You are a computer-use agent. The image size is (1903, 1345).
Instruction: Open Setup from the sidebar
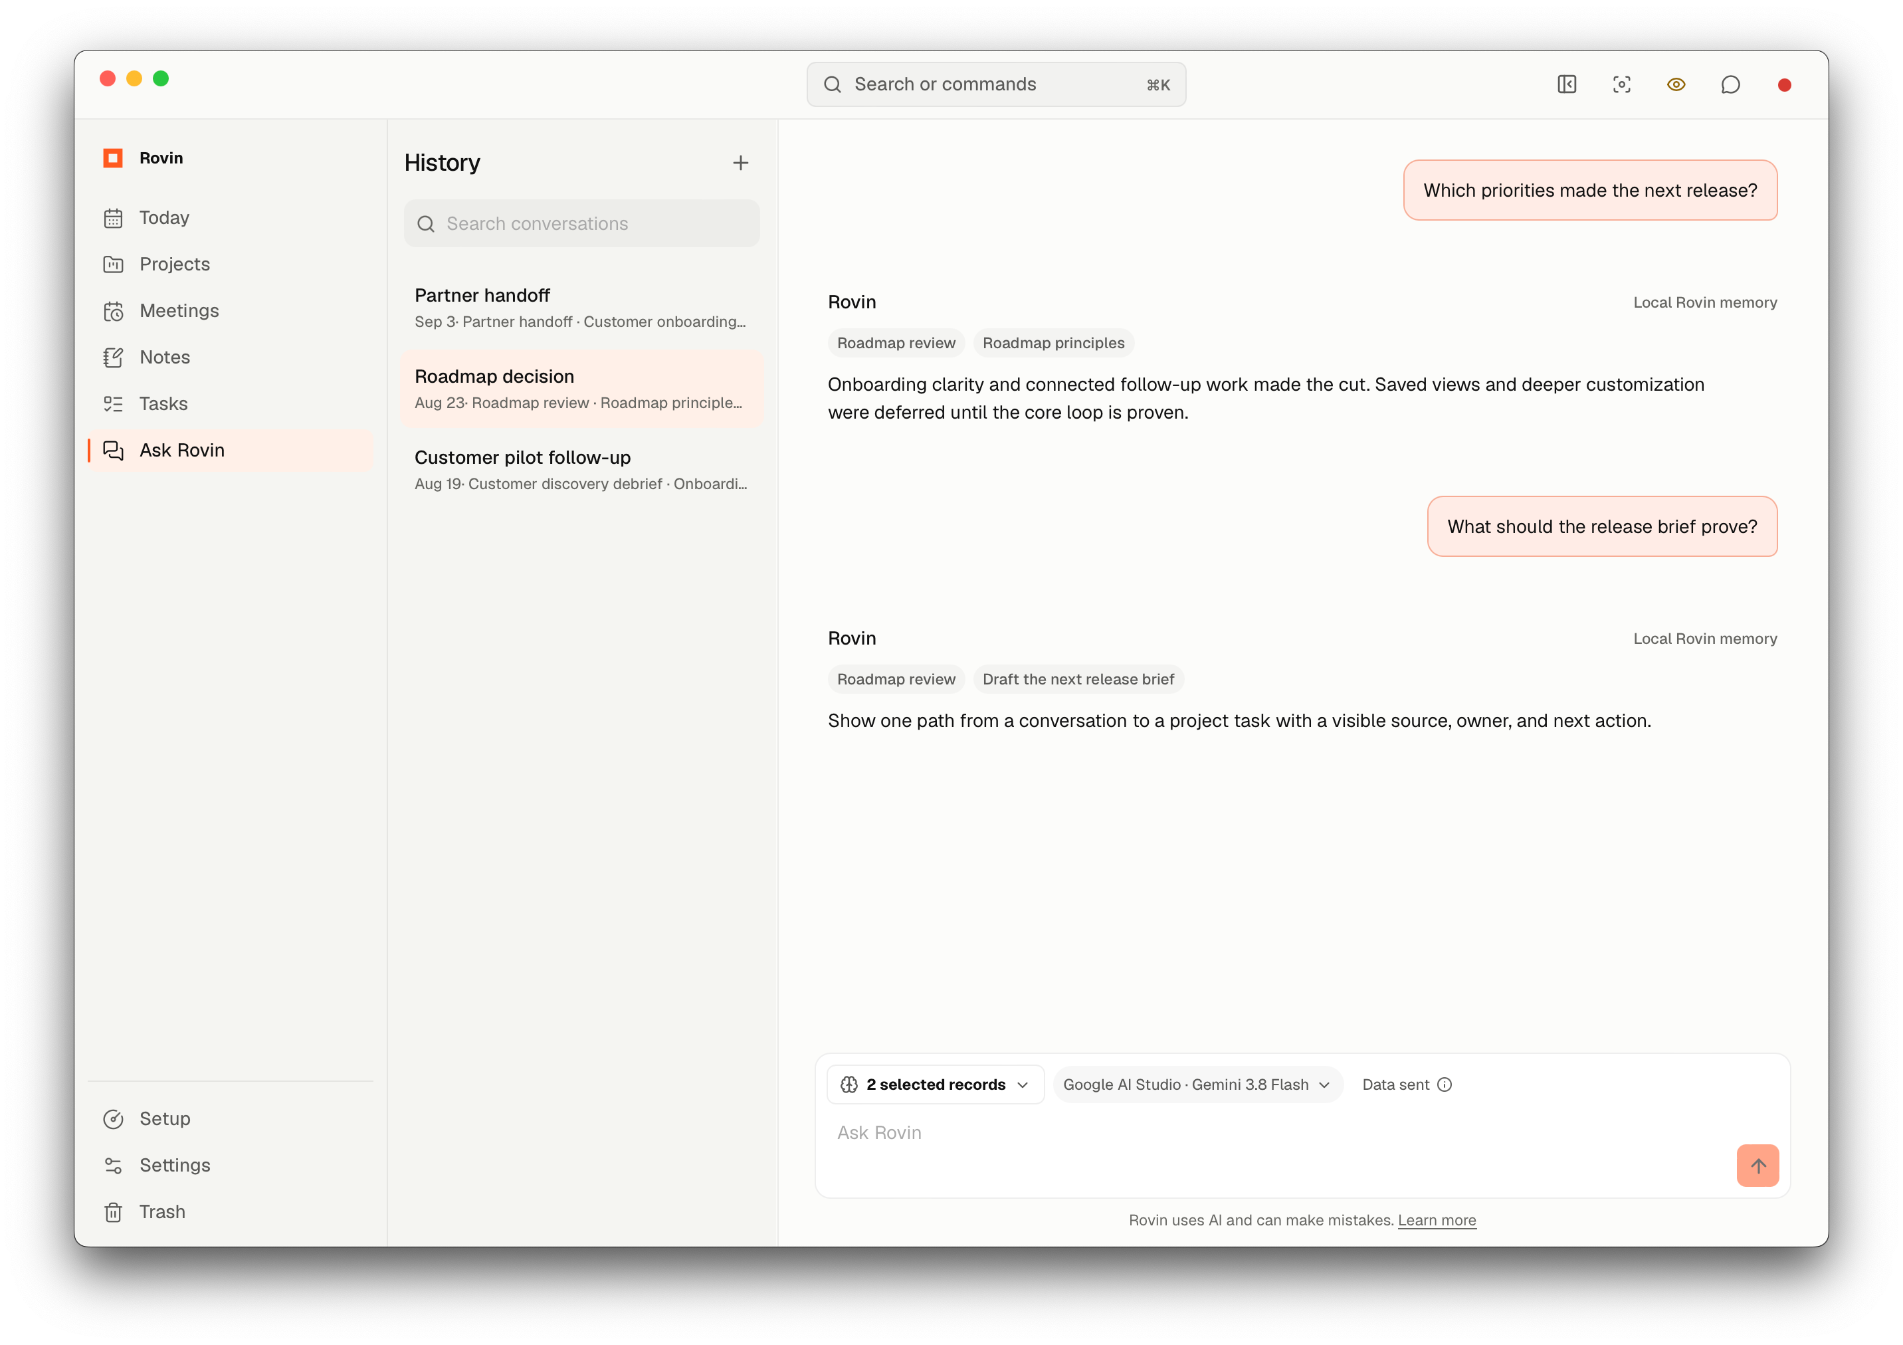point(231,1119)
